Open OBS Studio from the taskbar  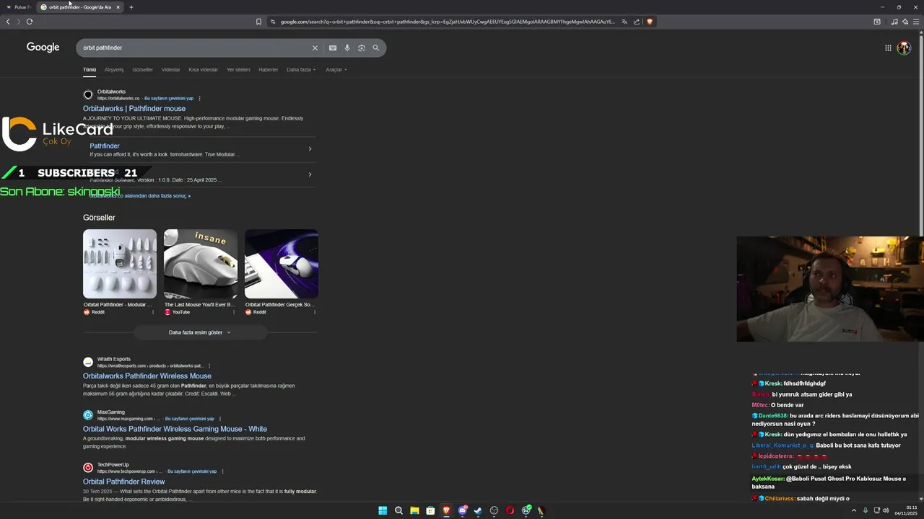coord(494,510)
